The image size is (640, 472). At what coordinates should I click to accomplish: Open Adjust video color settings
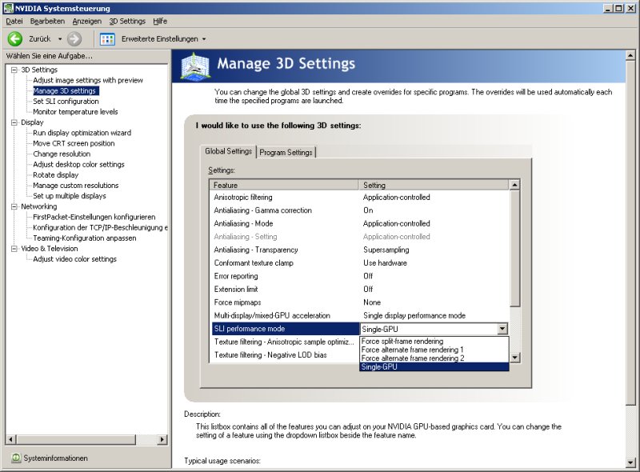pos(74,259)
